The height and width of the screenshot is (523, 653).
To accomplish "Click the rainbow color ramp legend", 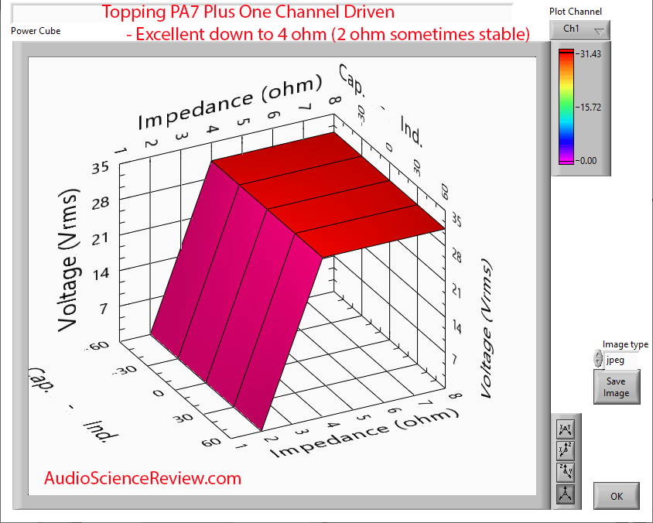I will 566,107.
